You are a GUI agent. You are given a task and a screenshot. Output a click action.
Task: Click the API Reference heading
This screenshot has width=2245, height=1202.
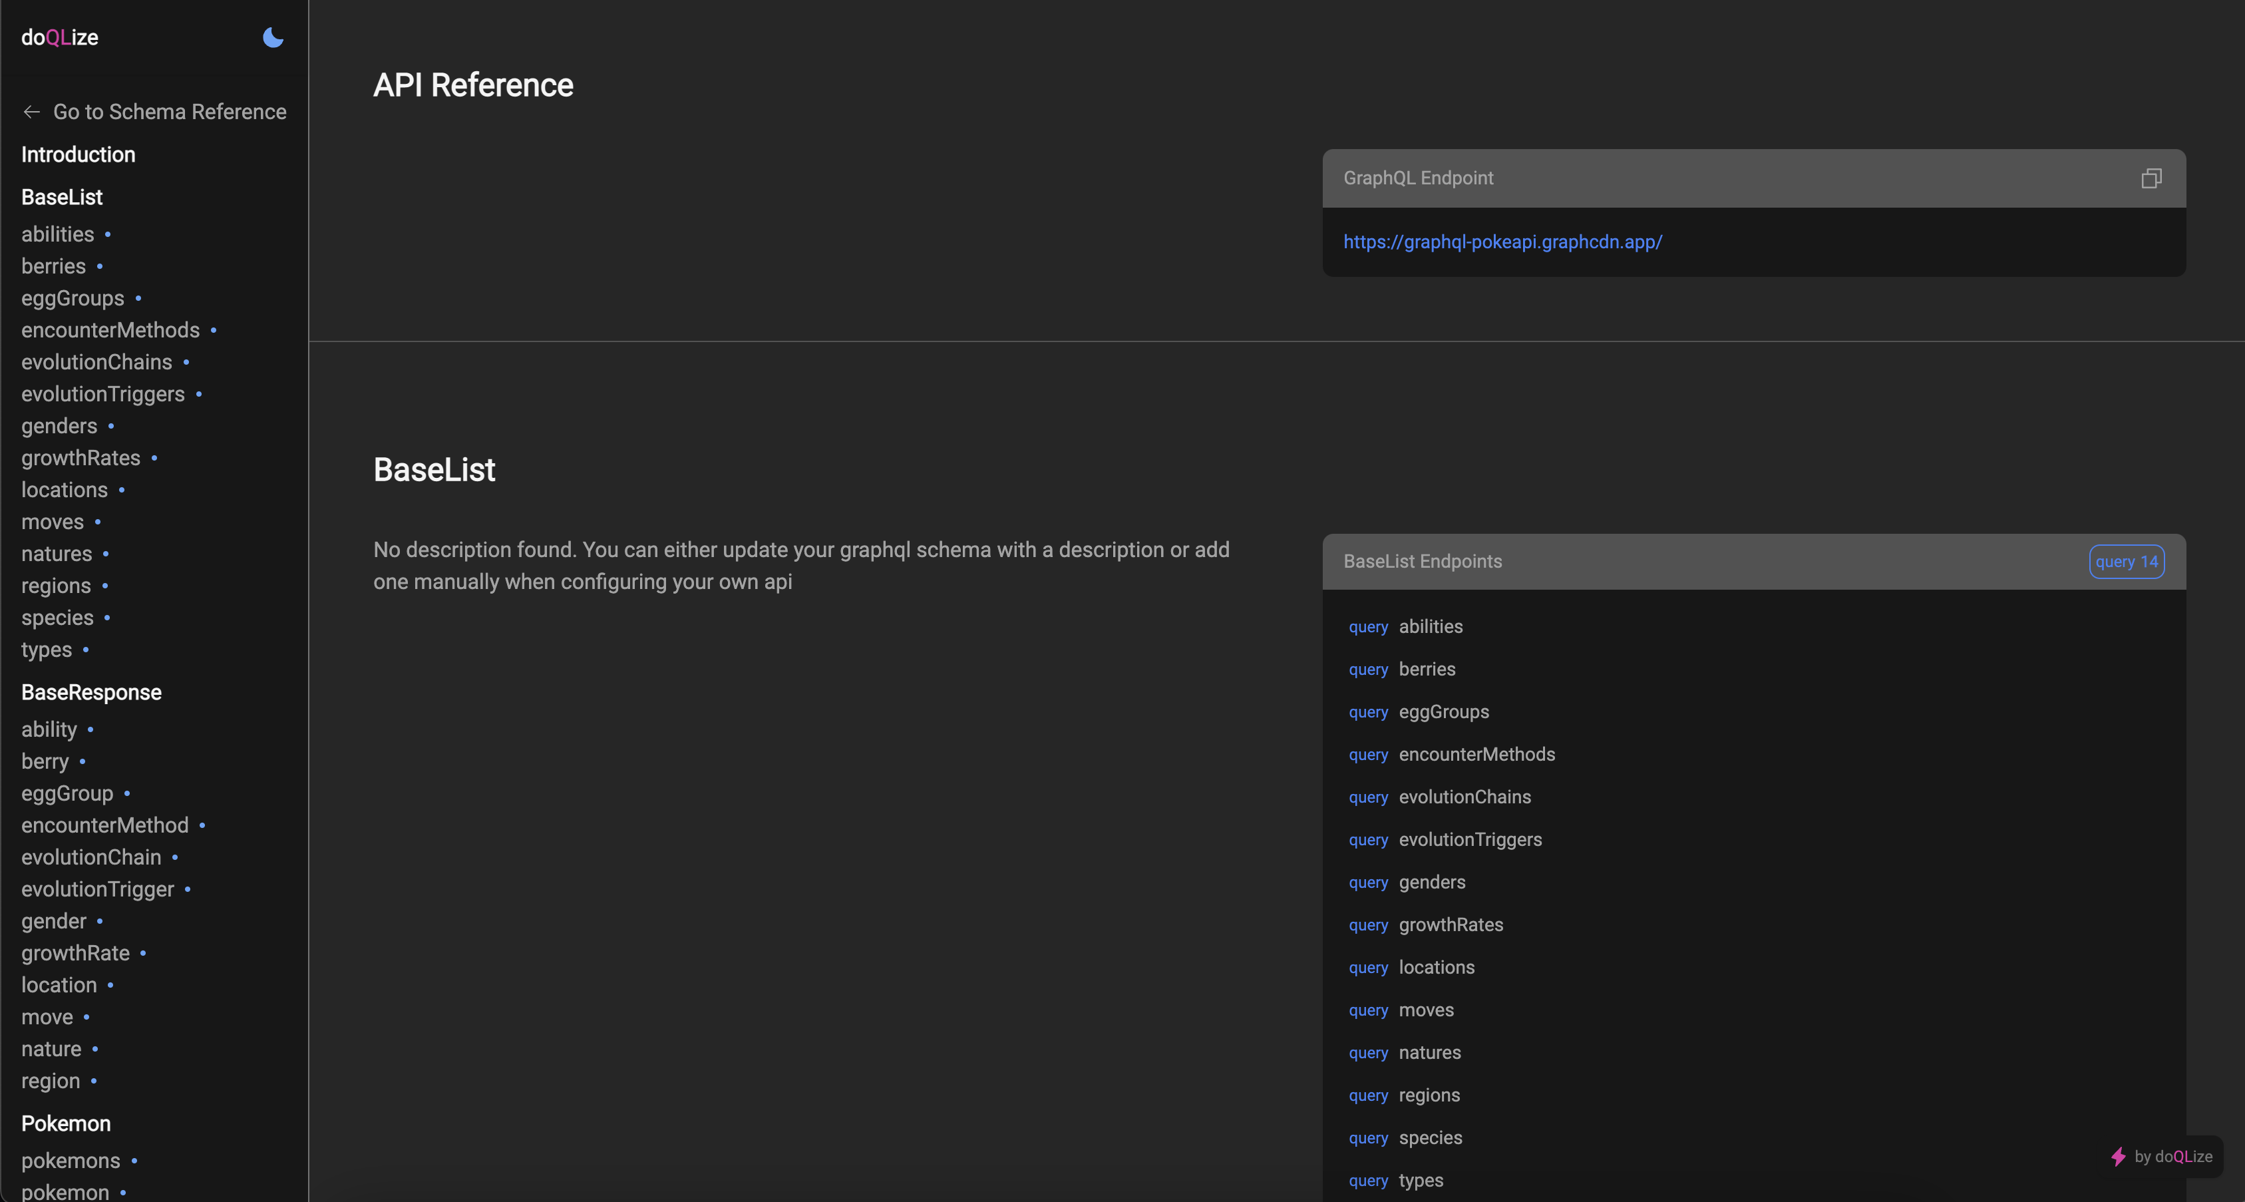pyautogui.click(x=473, y=85)
